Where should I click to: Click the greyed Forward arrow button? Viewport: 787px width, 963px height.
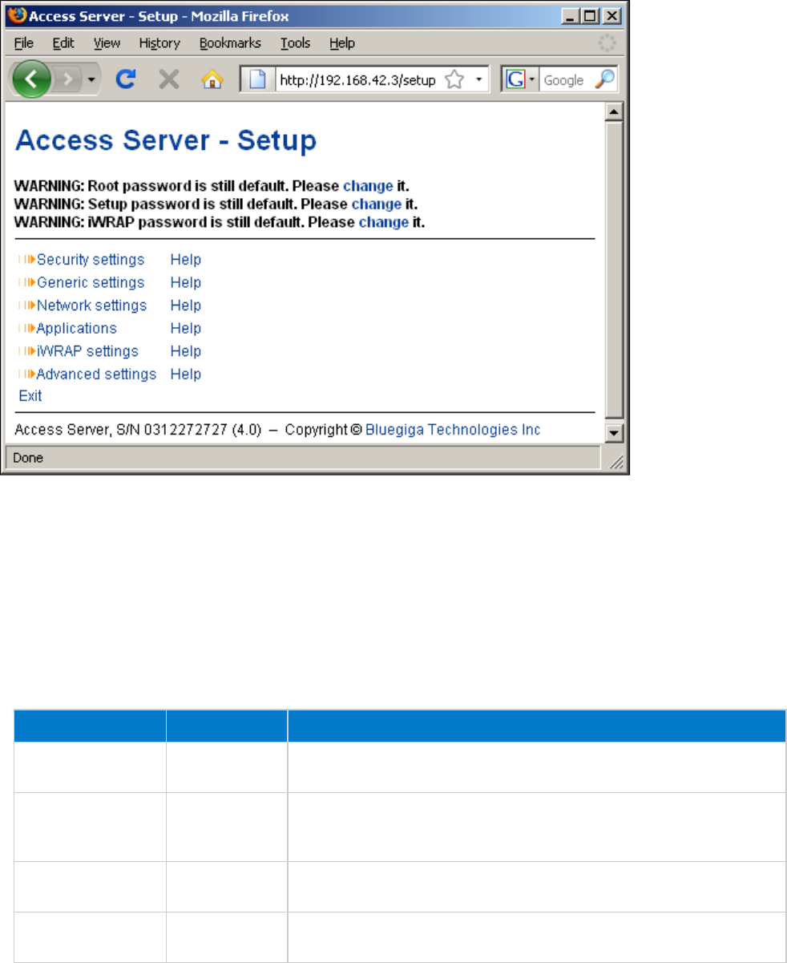pyautogui.click(x=69, y=79)
